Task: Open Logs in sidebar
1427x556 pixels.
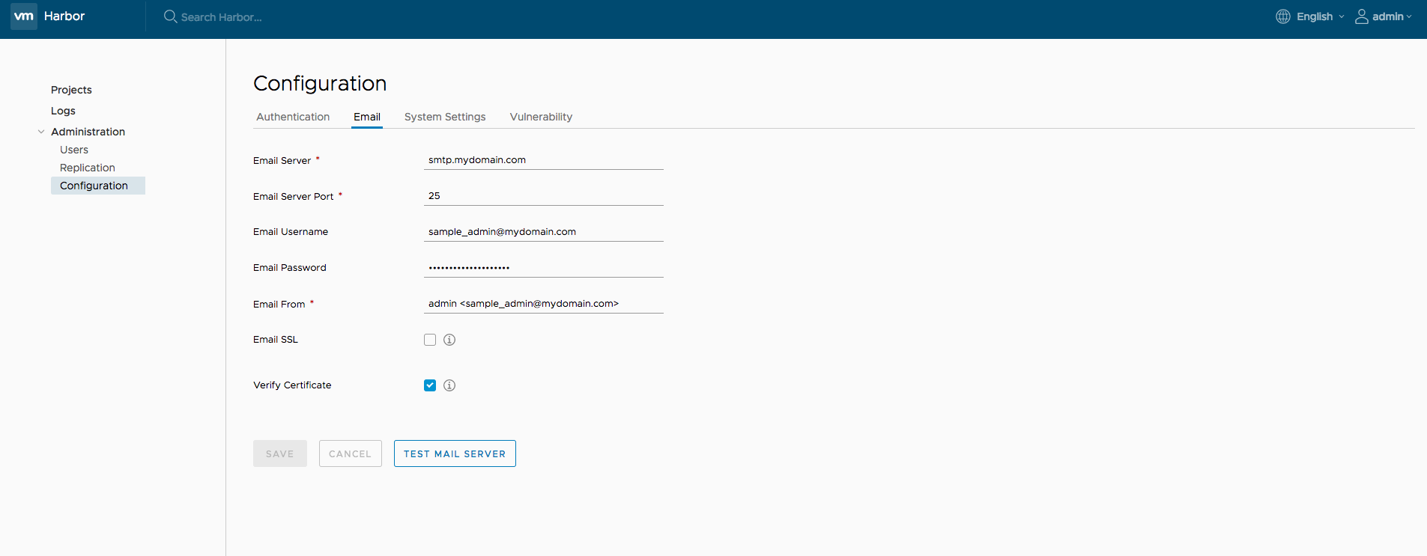Action: 63,111
